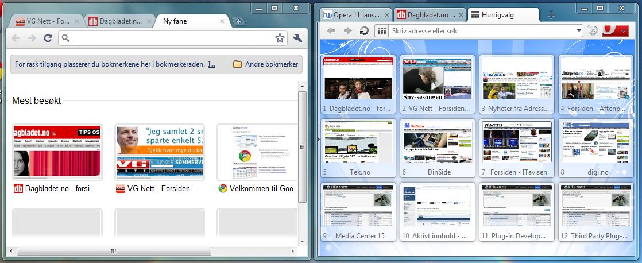The width and height of the screenshot is (642, 263).
Task: Click into Opera's Skriv adresse eller søk field
Action: click(481, 31)
